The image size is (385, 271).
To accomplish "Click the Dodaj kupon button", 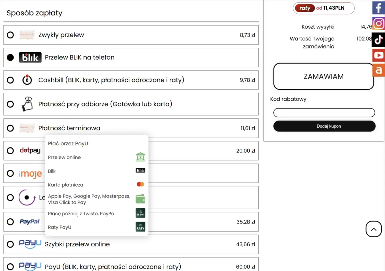I will tap(324, 126).
